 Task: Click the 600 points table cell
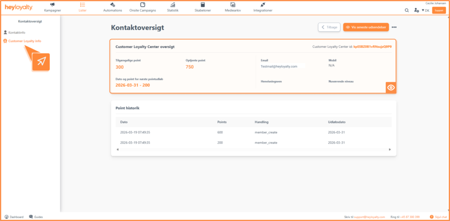click(x=220, y=132)
